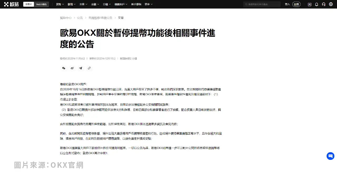Copy the article link icon
The width and height of the screenshot is (337, 173).
(x=89, y=68)
